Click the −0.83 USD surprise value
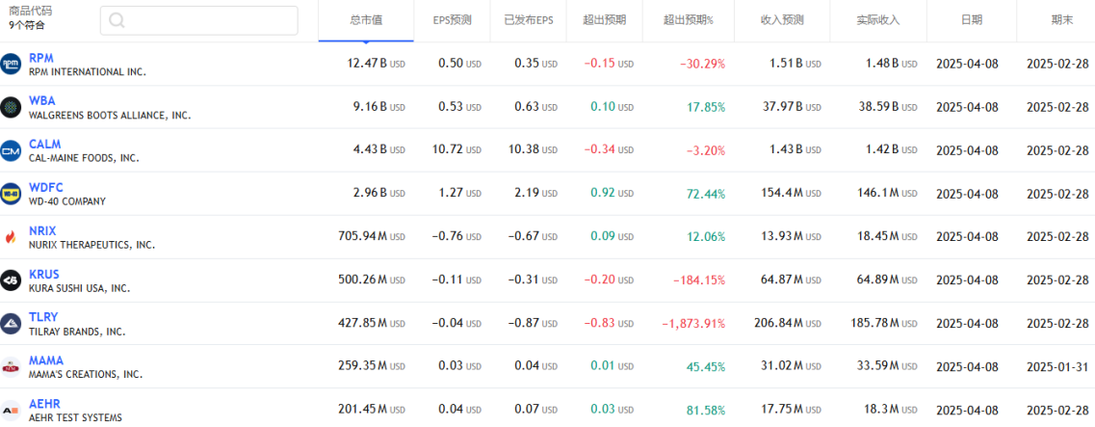 tap(609, 324)
